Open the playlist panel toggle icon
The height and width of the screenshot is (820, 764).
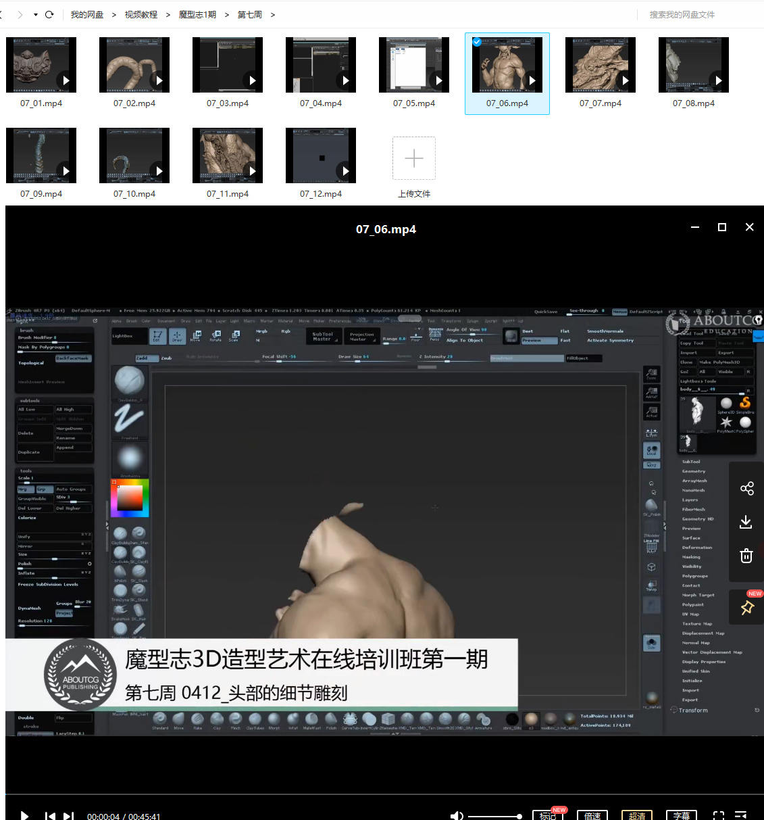tap(740, 816)
